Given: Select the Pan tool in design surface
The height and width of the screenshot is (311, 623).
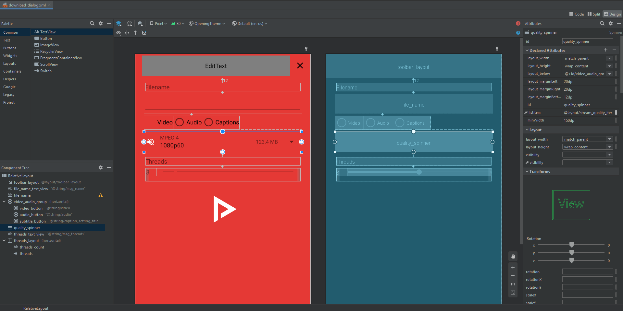Looking at the screenshot, I should coord(513,256).
